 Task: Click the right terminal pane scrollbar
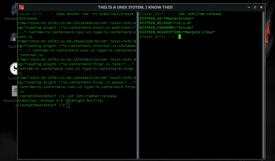[x=263, y=80]
